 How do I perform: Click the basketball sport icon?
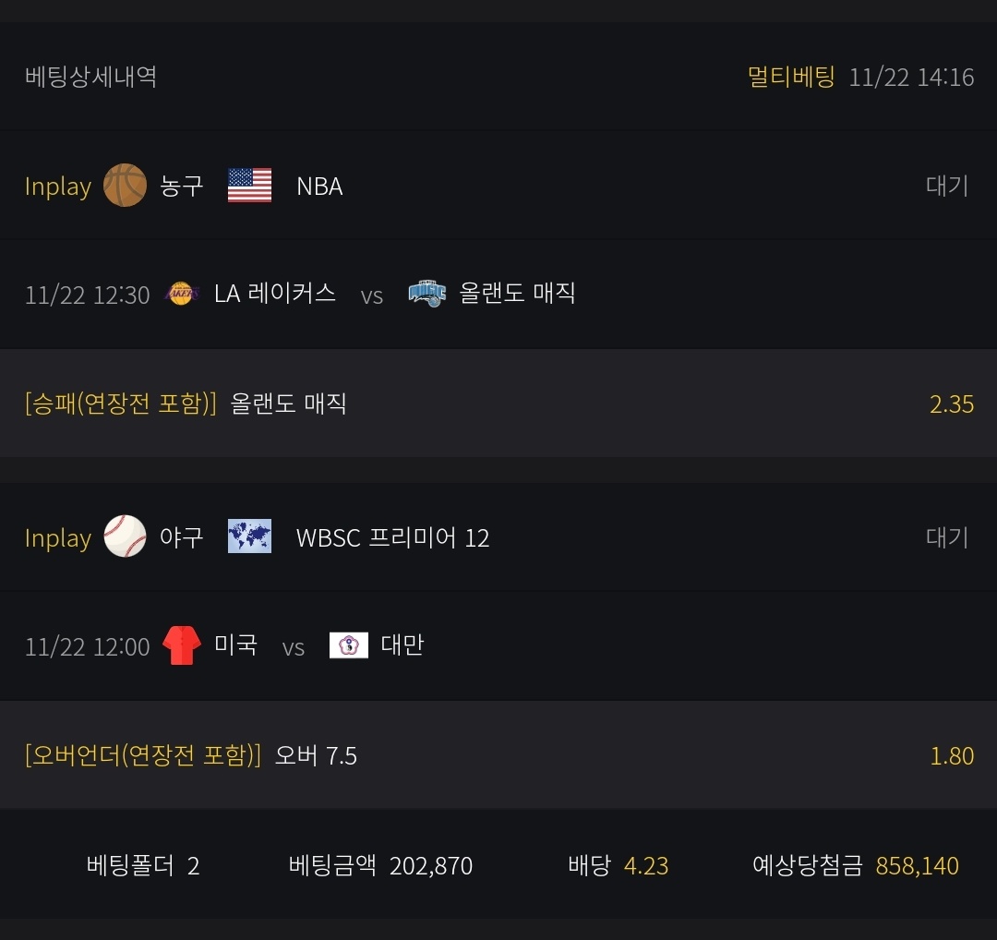pyautogui.click(x=125, y=186)
